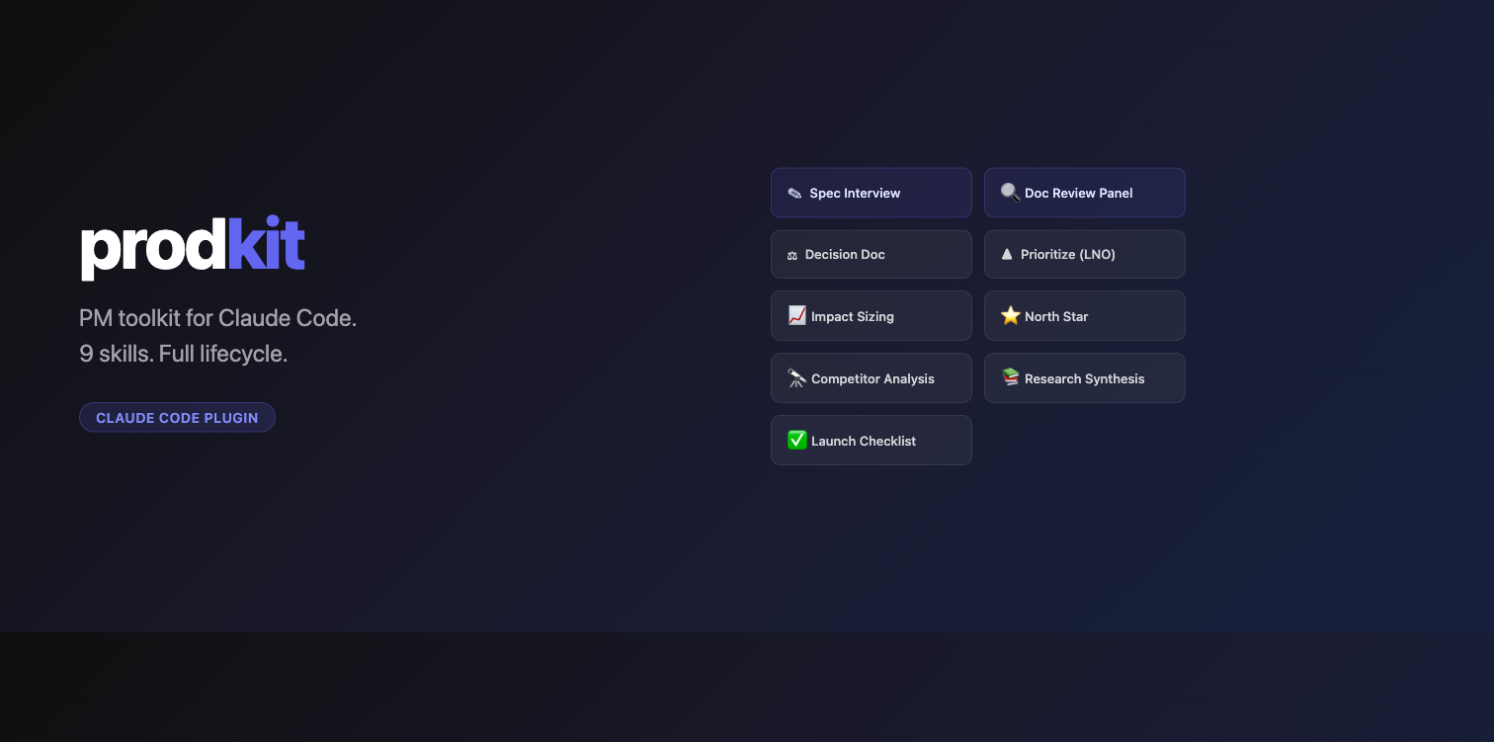1494x742 pixels.
Task: Click the books icon on Research Synthesis
Action: click(x=1010, y=378)
